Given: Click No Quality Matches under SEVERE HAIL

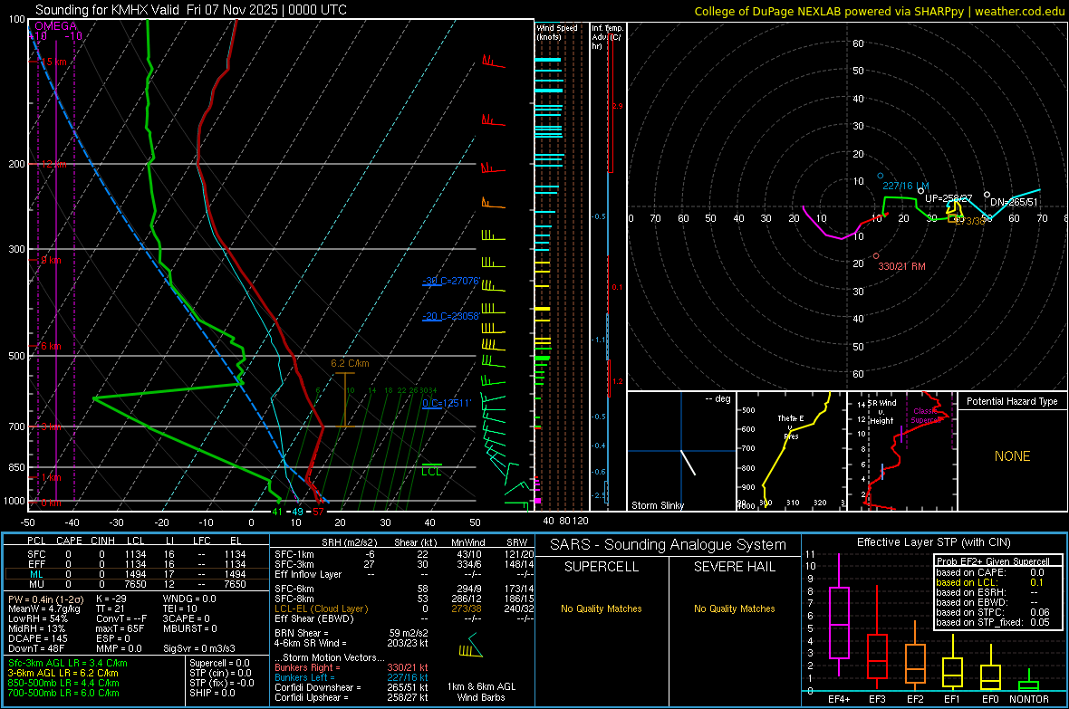Looking at the screenshot, I should [x=734, y=608].
